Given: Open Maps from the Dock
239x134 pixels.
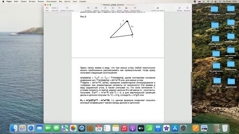Looking at the screenshot, I should [x=65, y=128].
